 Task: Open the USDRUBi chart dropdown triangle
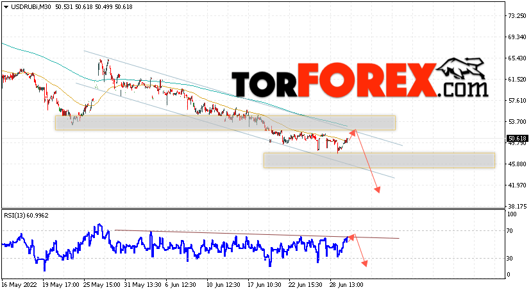[6, 7]
